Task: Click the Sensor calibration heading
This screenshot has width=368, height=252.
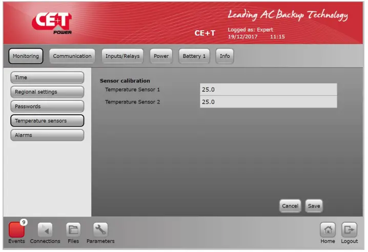Action: 125,81
